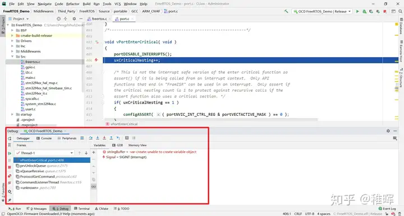This screenshot has height=216, width=404.
Task: Start debugging with the green bug icon
Action: (364, 11)
